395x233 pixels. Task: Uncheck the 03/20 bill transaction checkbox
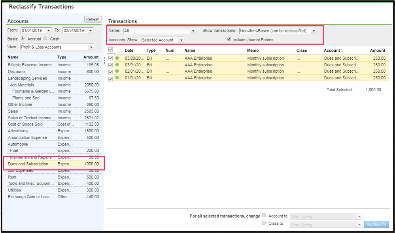111,58
